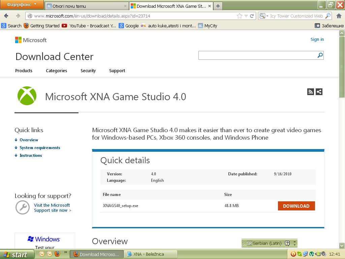Click the Firefox icon in quick launch
This screenshot has height=259, width=345.
(57, 254)
